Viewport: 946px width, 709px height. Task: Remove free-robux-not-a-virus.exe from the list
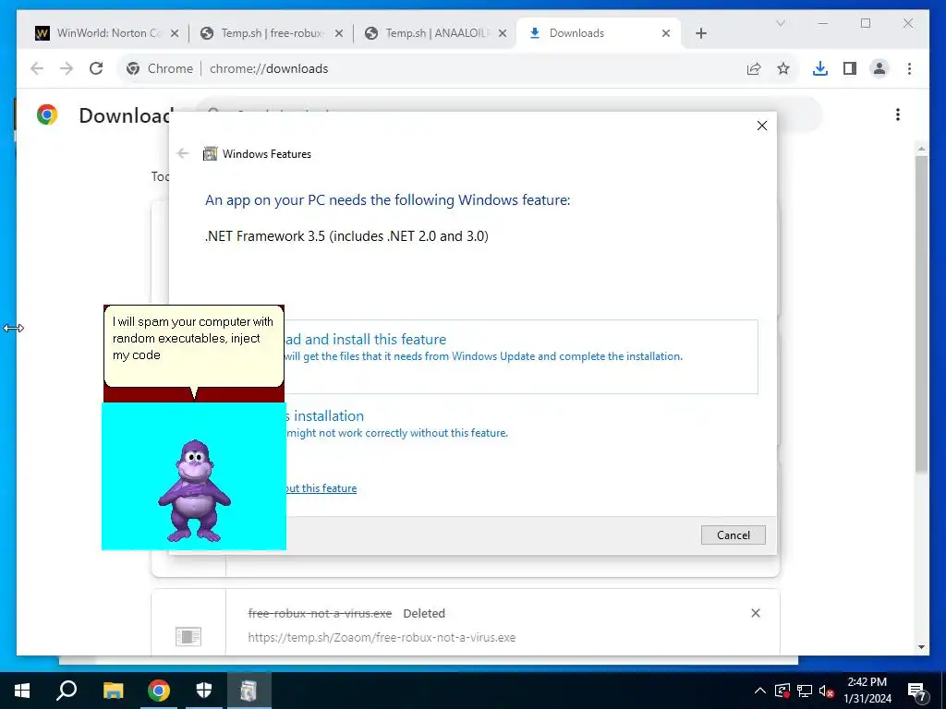coord(756,613)
